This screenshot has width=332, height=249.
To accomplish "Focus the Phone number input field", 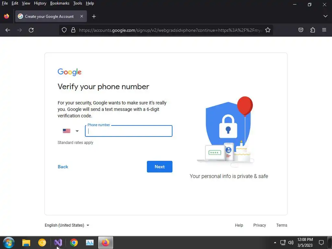I will 128,131.
